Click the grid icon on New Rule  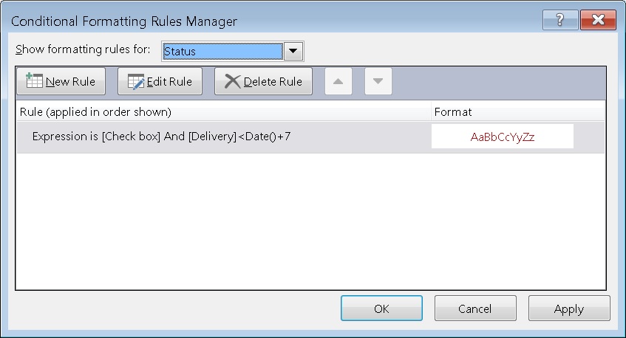point(34,81)
